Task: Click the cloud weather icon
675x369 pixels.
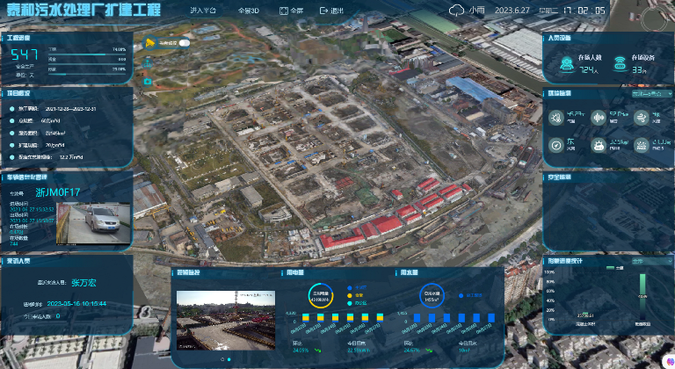Action: click(456, 11)
